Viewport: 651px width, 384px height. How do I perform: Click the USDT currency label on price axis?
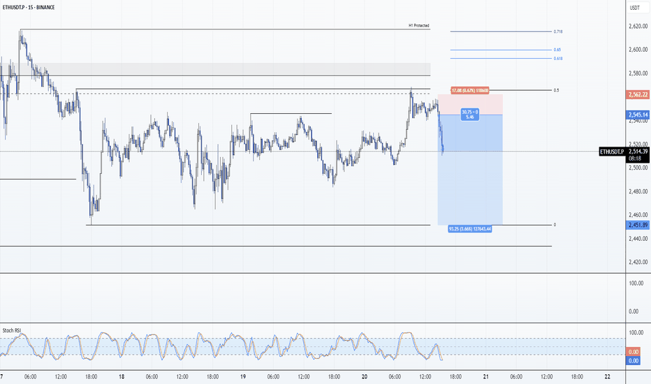point(634,8)
